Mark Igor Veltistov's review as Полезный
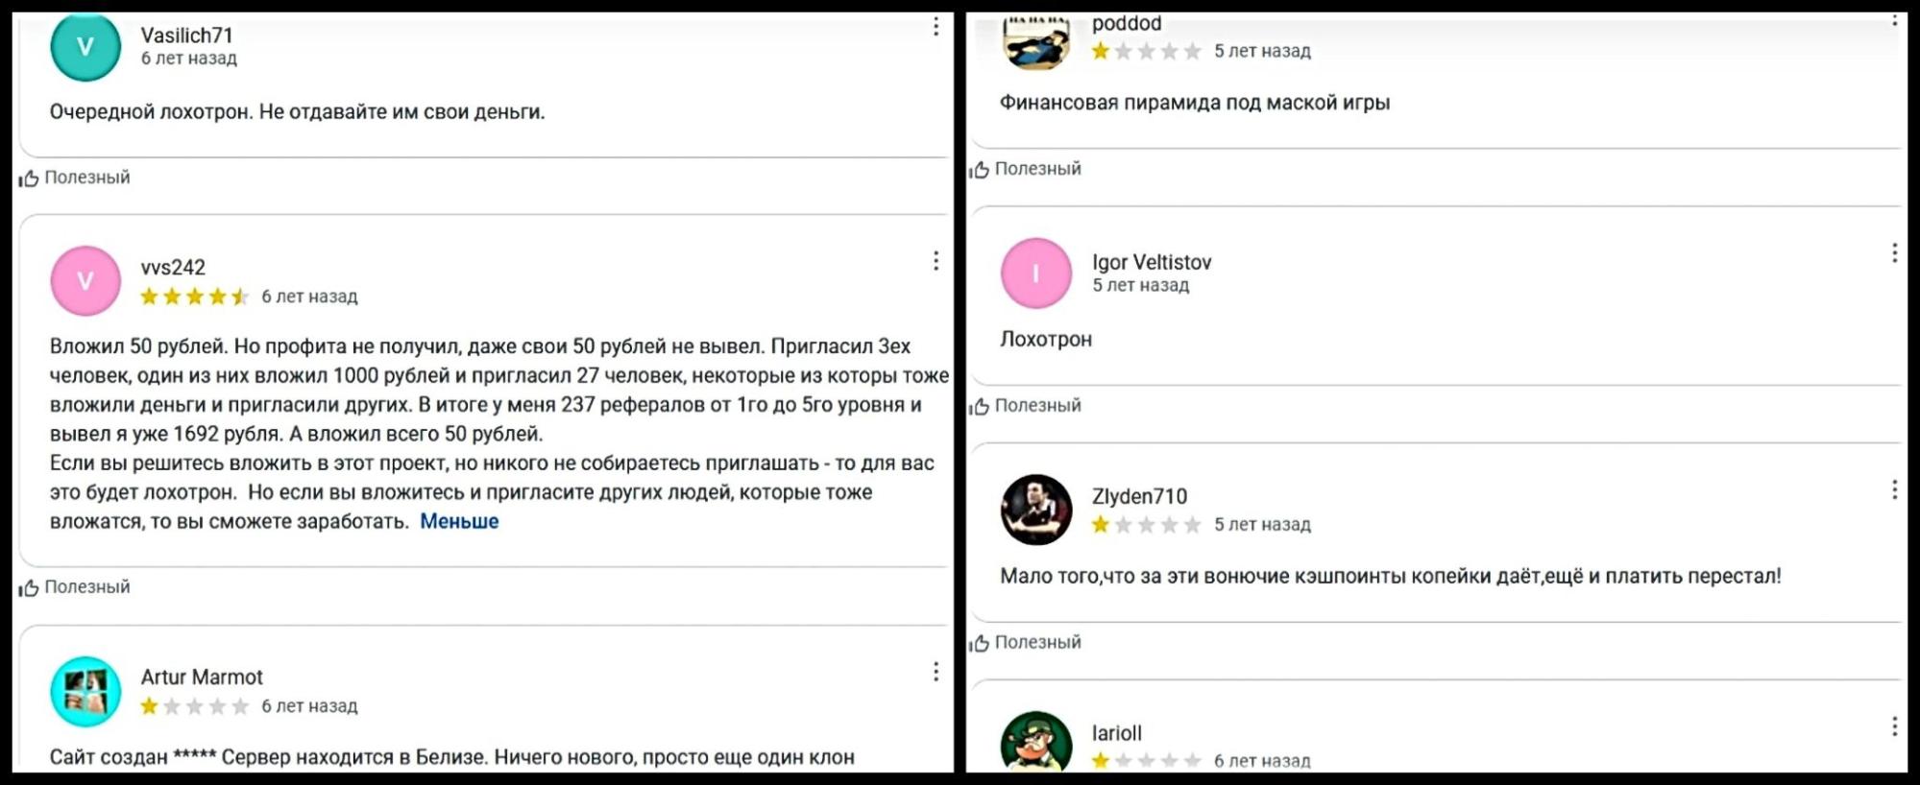Image resolution: width=1920 pixels, height=785 pixels. (x=1026, y=406)
